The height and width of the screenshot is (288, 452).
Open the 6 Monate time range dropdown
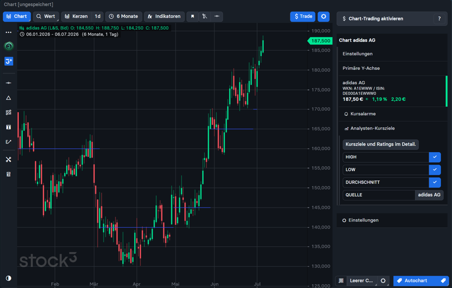[x=124, y=16]
